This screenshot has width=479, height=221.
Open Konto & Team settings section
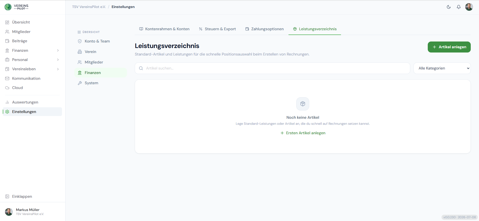(100, 41)
